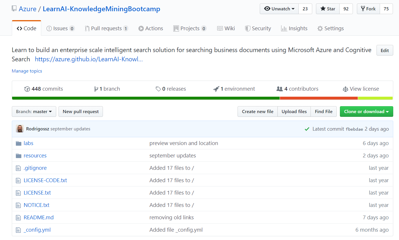Fork the repository

[x=368, y=9]
